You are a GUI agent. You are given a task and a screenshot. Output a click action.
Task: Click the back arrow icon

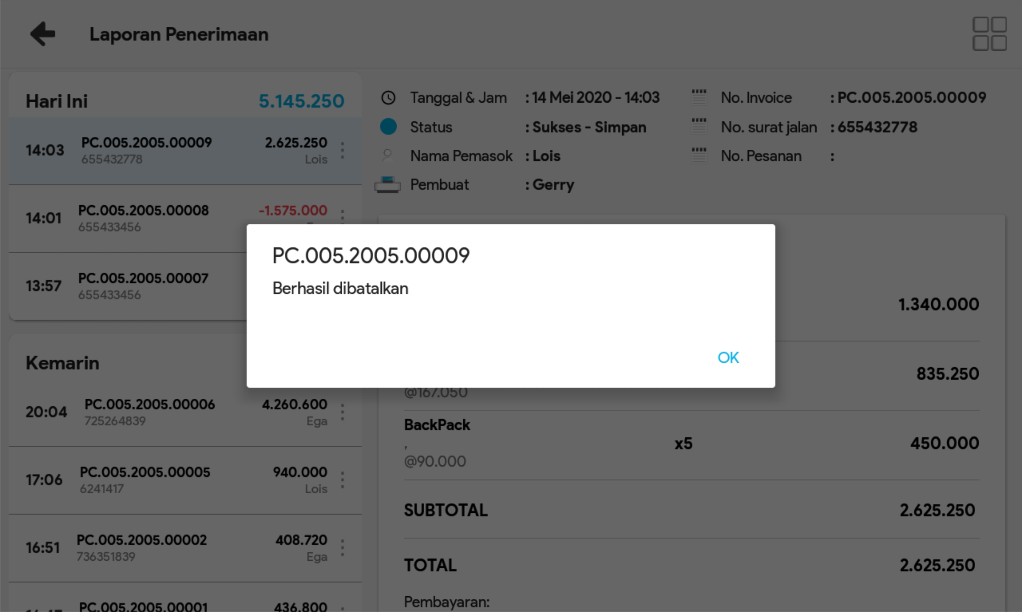43,34
